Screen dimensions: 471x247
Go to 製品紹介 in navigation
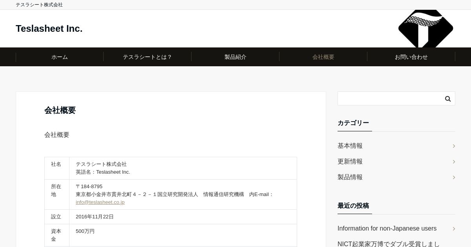[x=235, y=57]
